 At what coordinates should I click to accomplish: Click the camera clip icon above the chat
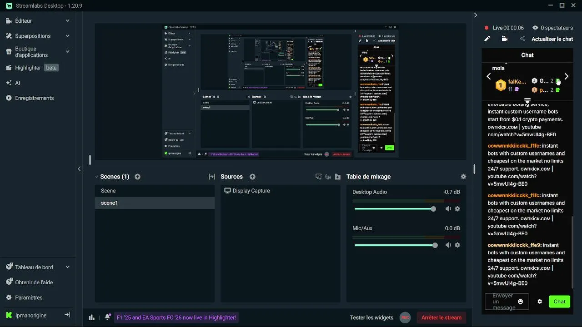pyautogui.click(x=504, y=39)
